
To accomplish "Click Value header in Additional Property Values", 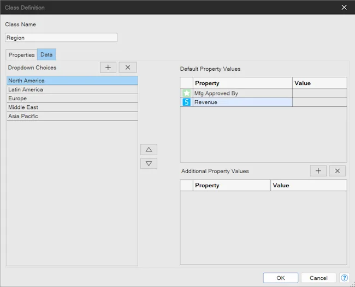I will (309, 185).
